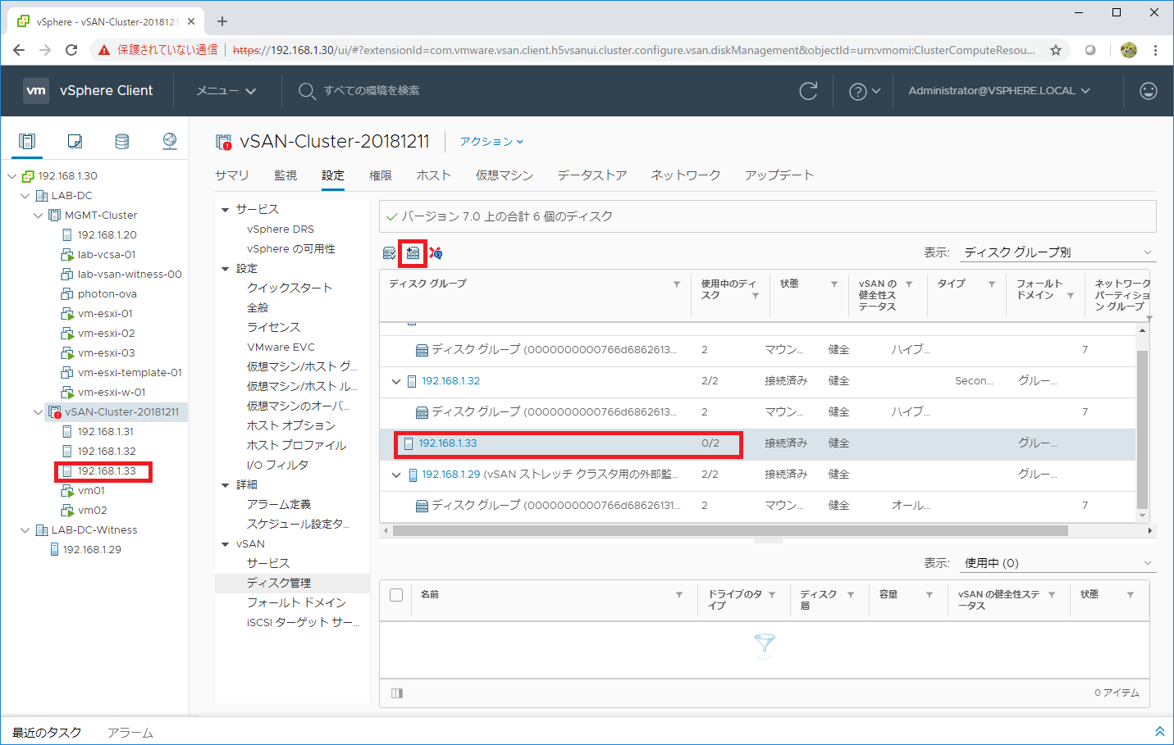Image resolution: width=1174 pixels, height=745 pixels.
Task: Filter the ディスク グループ column
Action: (x=677, y=284)
